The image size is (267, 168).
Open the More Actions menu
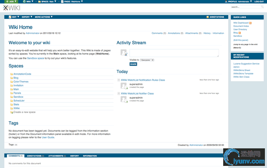point(43,17)
